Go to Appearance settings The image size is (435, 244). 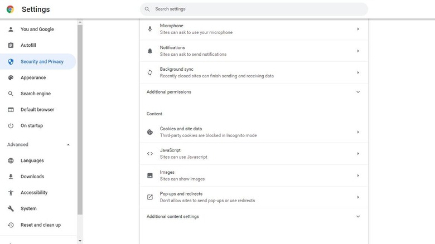click(33, 78)
